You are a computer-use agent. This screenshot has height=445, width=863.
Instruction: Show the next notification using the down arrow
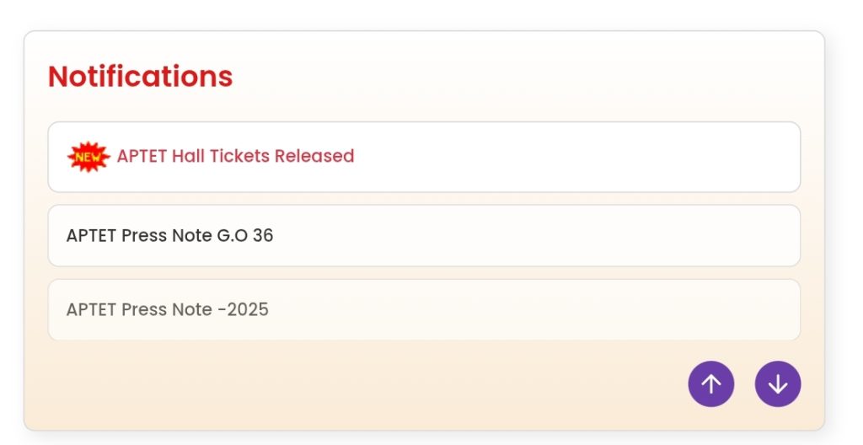coord(777,384)
